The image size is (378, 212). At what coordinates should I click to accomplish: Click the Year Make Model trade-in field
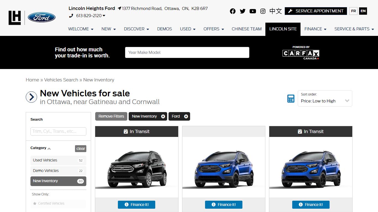click(x=187, y=52)
